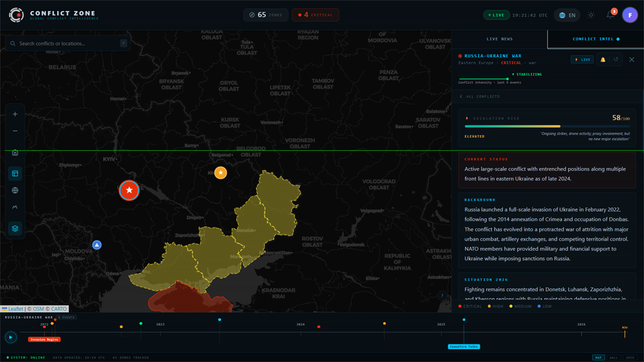This screenshot has height=362, width=644.
Task: Switch to WALL view mode
Action: coord(614,357)
